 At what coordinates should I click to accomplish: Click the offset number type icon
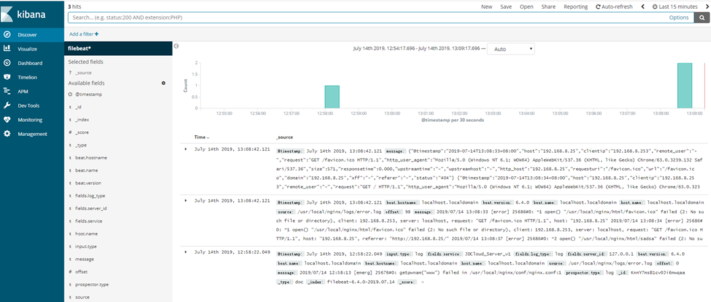point(70,272)
